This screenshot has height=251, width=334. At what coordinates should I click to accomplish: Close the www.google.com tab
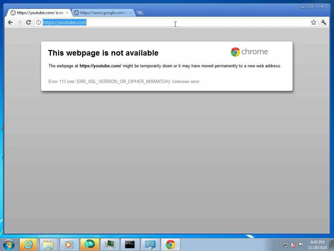coord(130,13)
